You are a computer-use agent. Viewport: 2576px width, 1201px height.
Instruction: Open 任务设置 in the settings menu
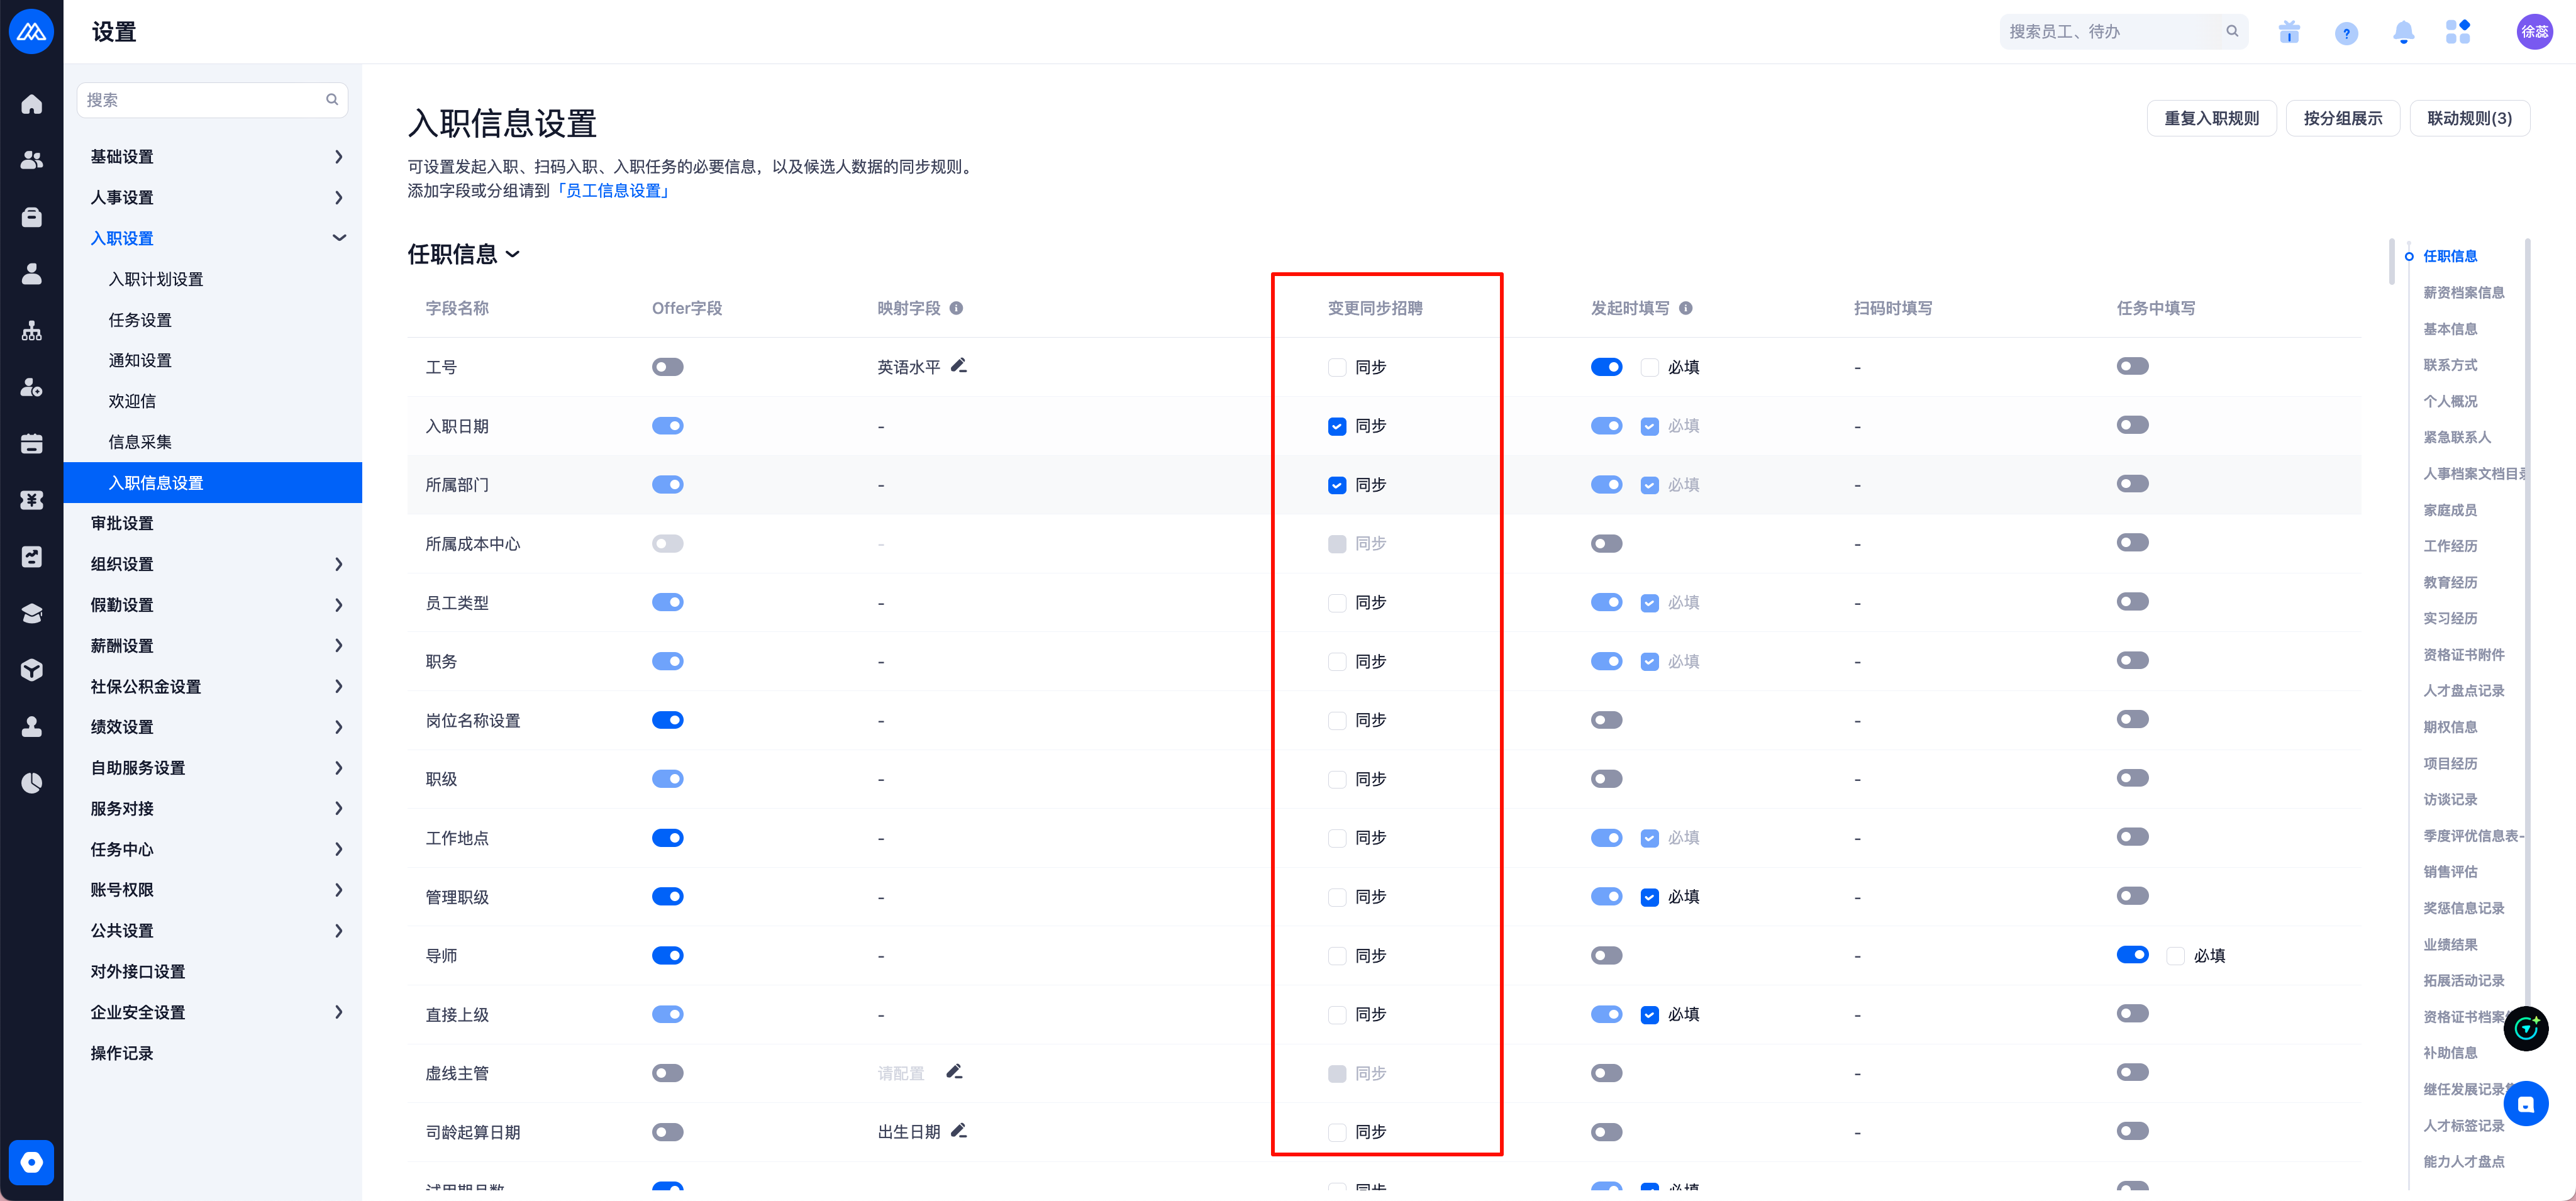click(x=140, y=320)
